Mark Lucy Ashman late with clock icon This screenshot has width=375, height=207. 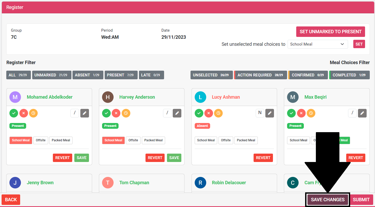point(218,113)
